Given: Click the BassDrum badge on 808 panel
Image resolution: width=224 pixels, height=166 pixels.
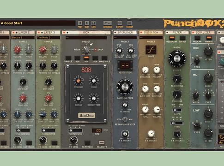Looking at the screenshot, I should point(86,115).
